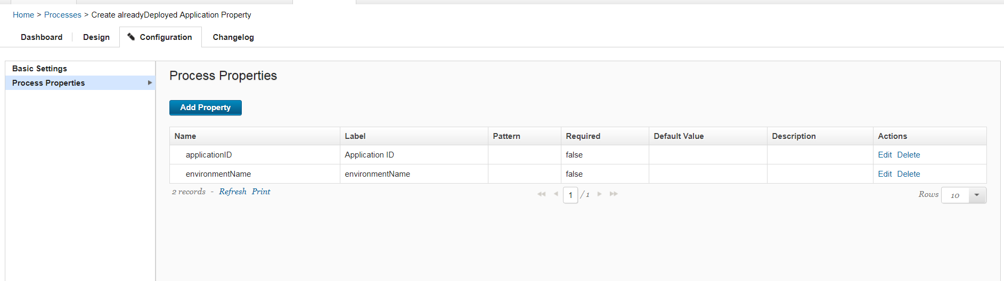
Task: Go to last page of records
Action: [614, 194]
